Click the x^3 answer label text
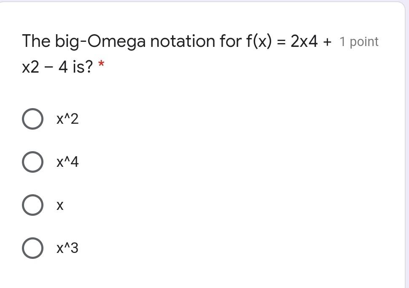 (x=67, y=248)
